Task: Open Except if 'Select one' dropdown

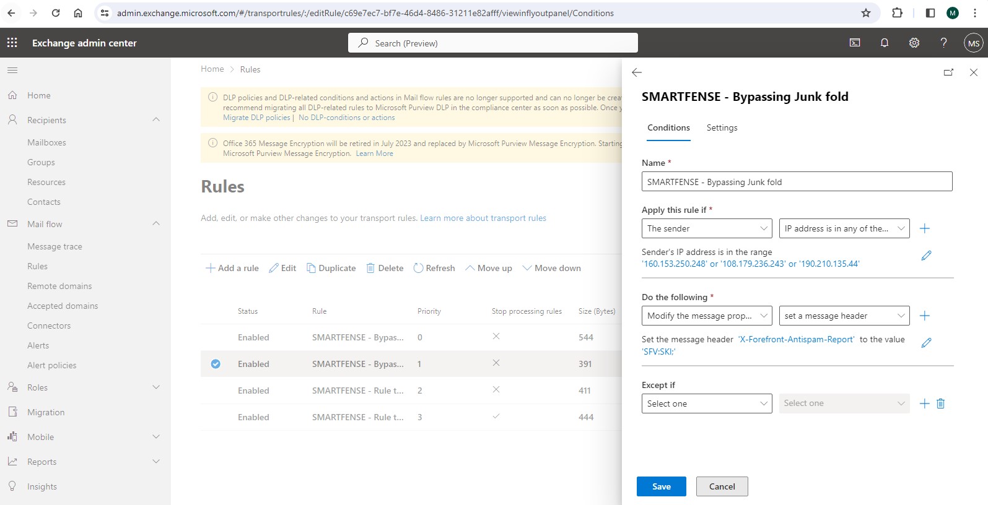Action: 707,404
